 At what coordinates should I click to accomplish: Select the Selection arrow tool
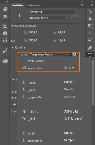90,12
